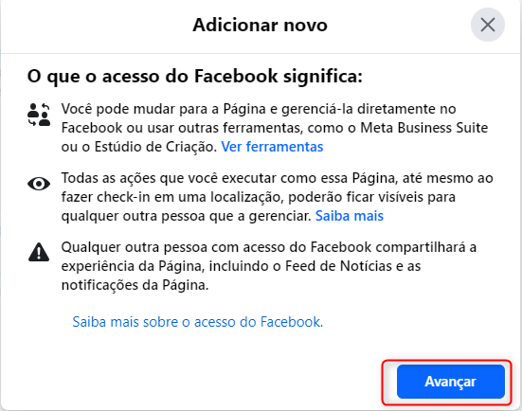Close the Adicionar novo dialog
This screenshot has height=411, width=522.
[x=488, y=25]
